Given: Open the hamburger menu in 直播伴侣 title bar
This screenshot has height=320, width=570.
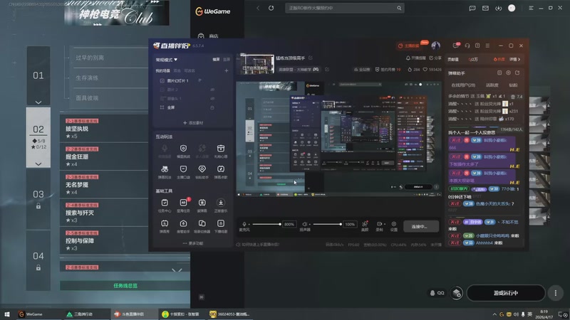Looking at the screenshot, I should click(x=487, y=46).
